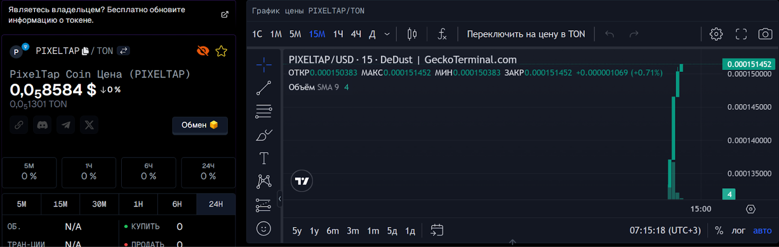This screenshot has height=247, width=779.
Task: Switch to the 6H stats tab
Action: tap(177, 204)
